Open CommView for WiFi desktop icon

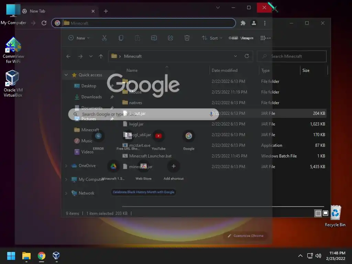pos(13,50)
